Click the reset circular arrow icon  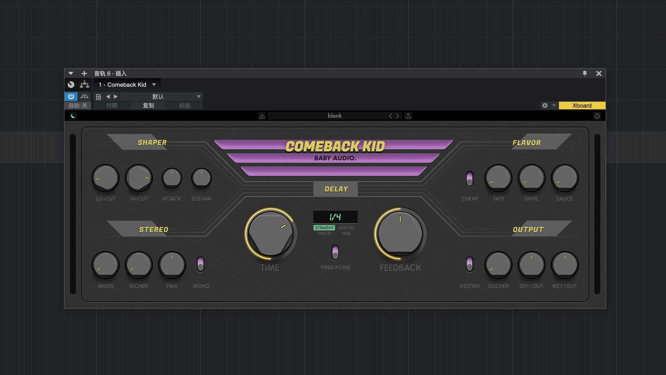coord(597,116)
